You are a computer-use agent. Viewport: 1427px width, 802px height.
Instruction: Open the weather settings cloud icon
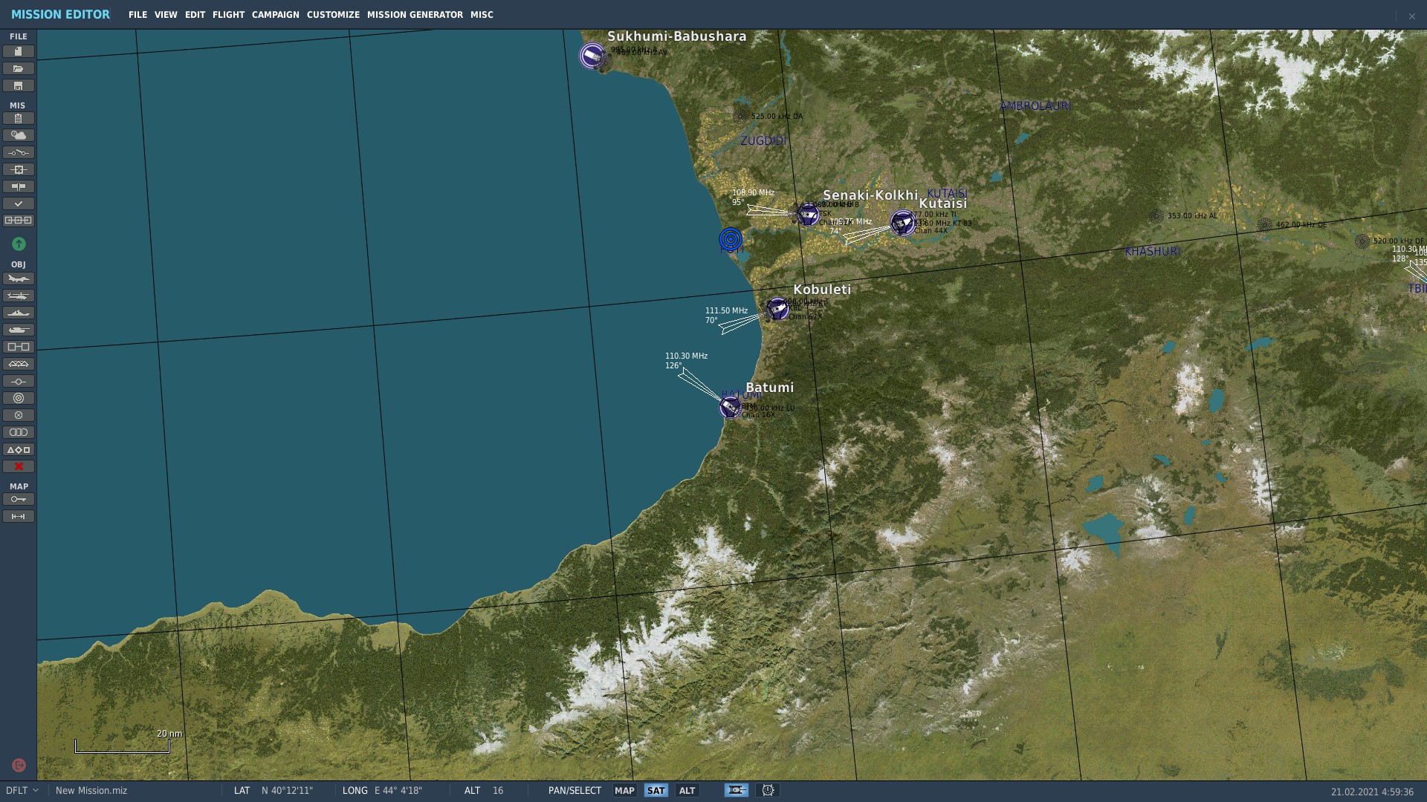tap(19, 135)
